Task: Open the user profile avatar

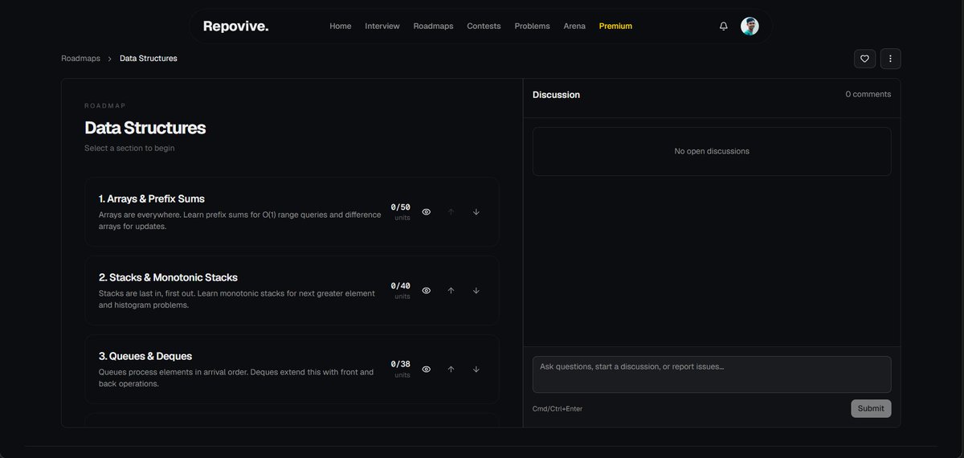Action: 750,26
